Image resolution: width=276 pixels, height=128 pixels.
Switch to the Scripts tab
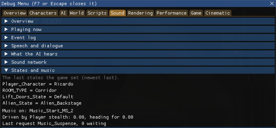97,13
